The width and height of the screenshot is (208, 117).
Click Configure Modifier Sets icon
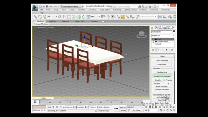click(x=172, y=50)
